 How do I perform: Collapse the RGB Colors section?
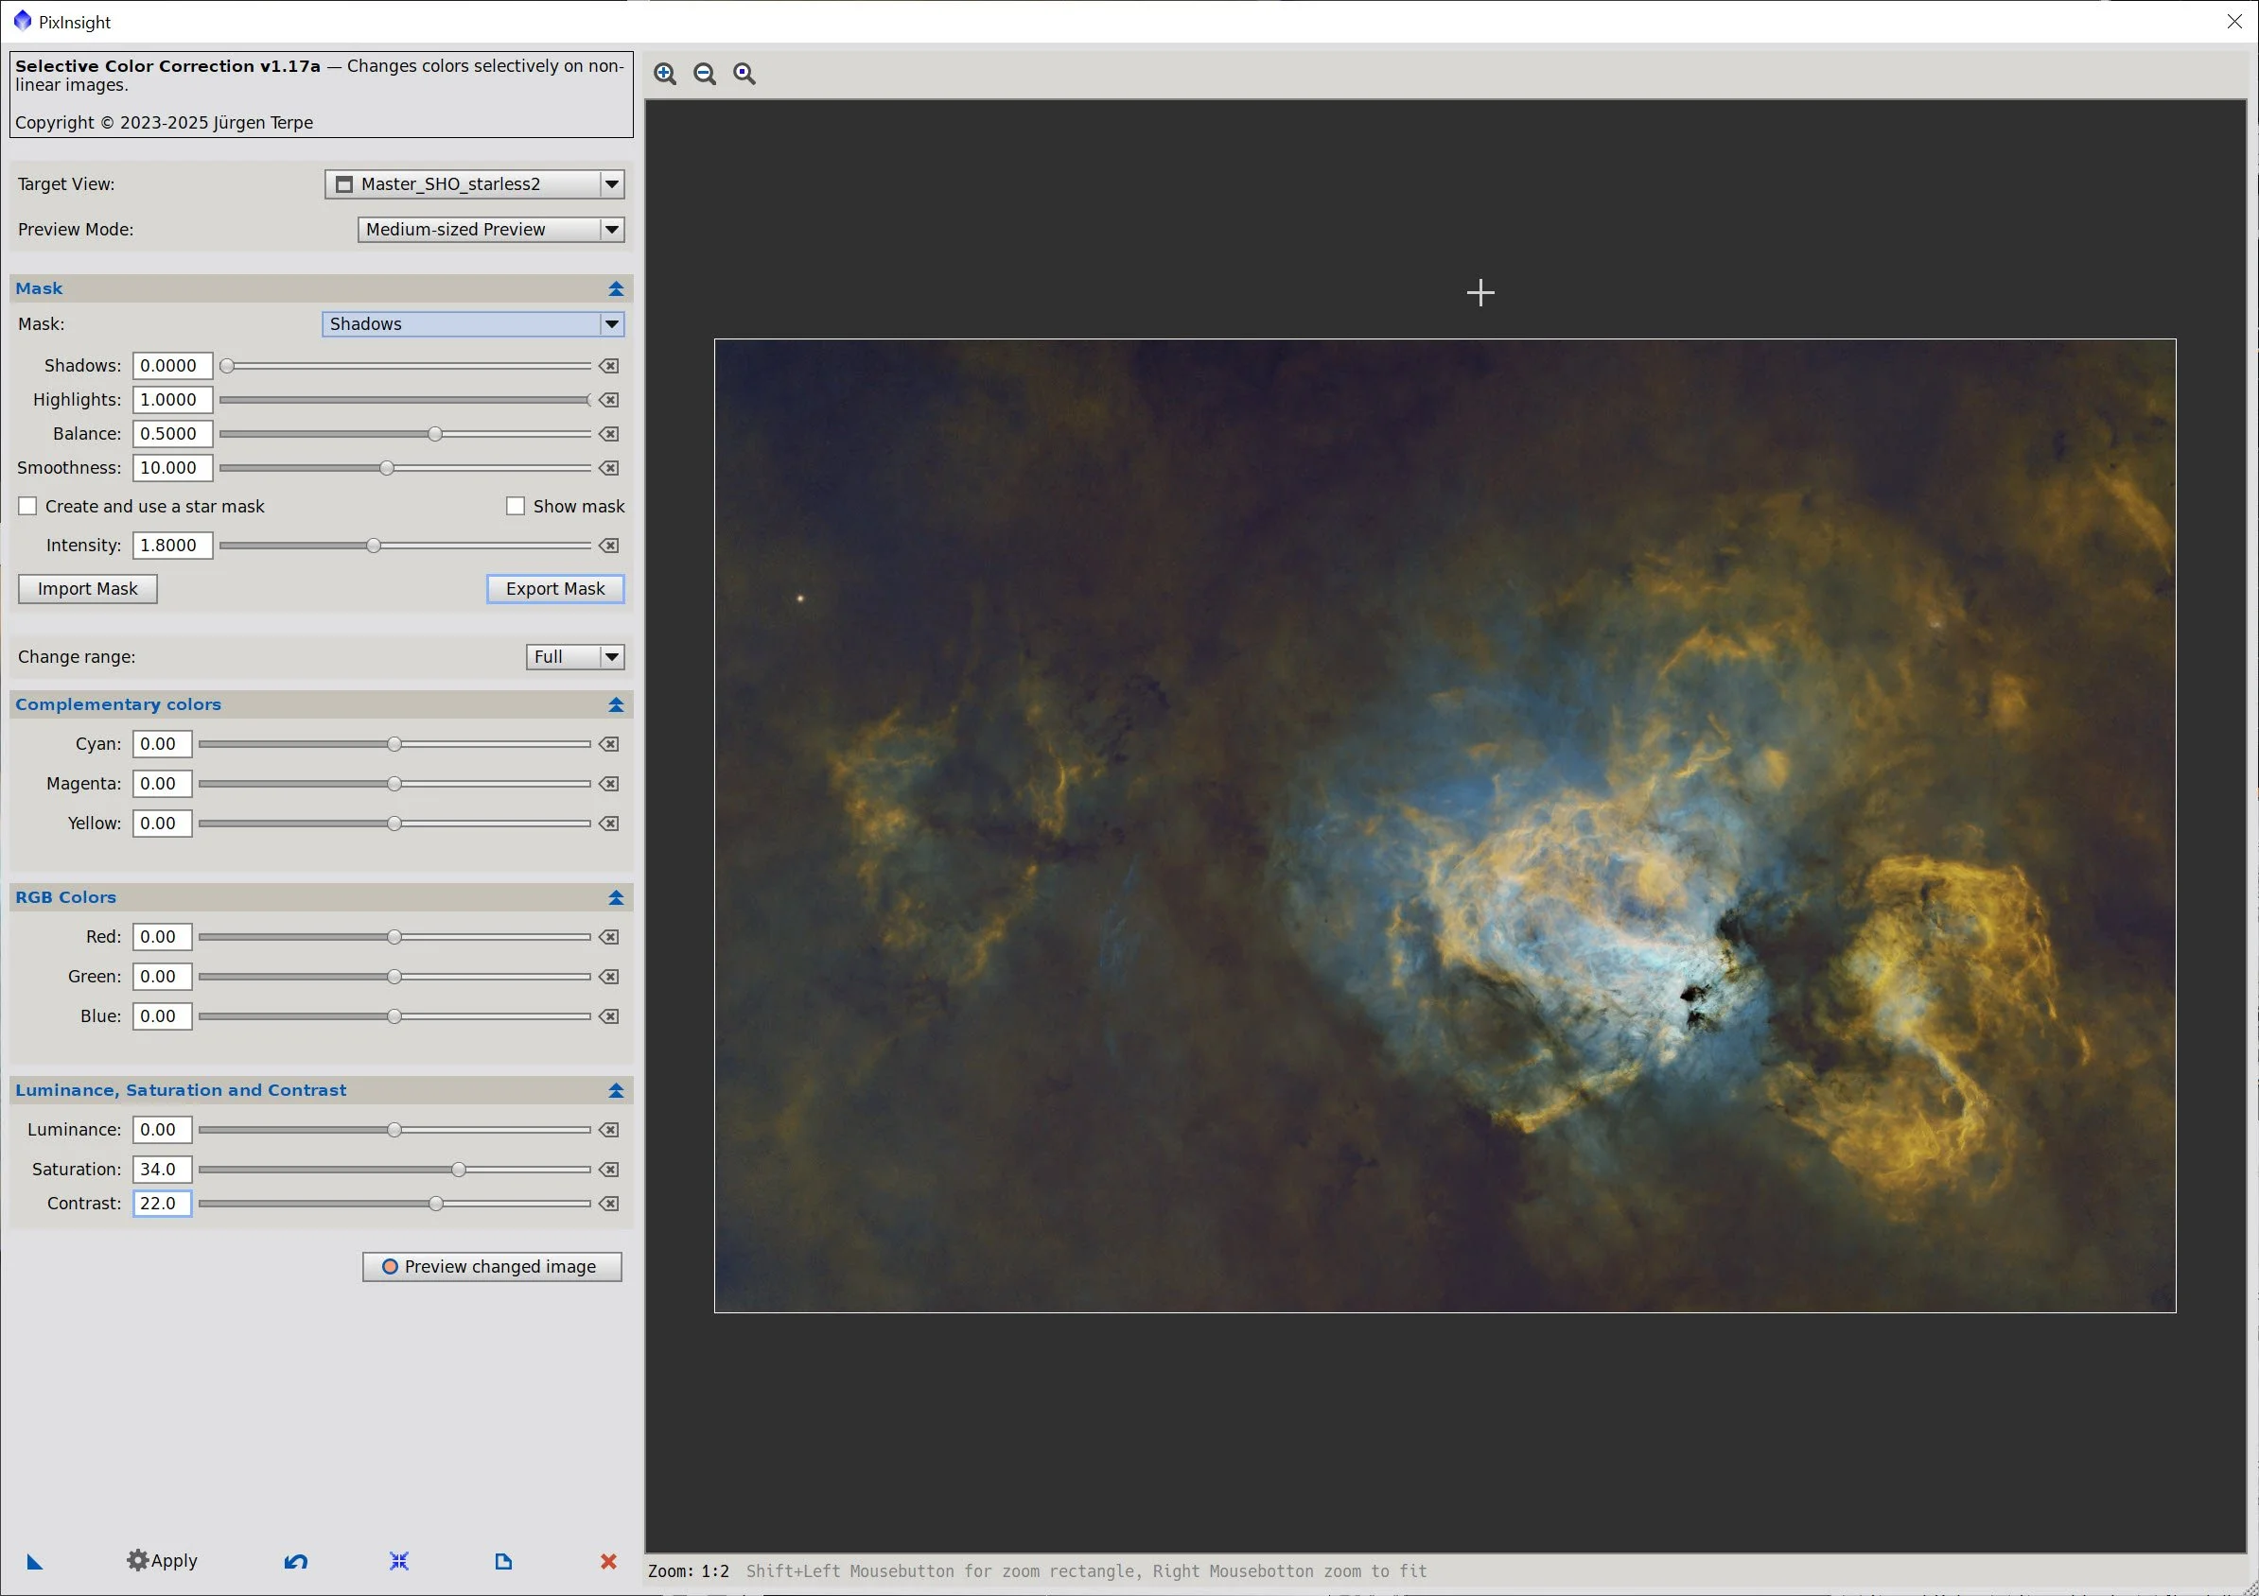[x=616, y=898]
